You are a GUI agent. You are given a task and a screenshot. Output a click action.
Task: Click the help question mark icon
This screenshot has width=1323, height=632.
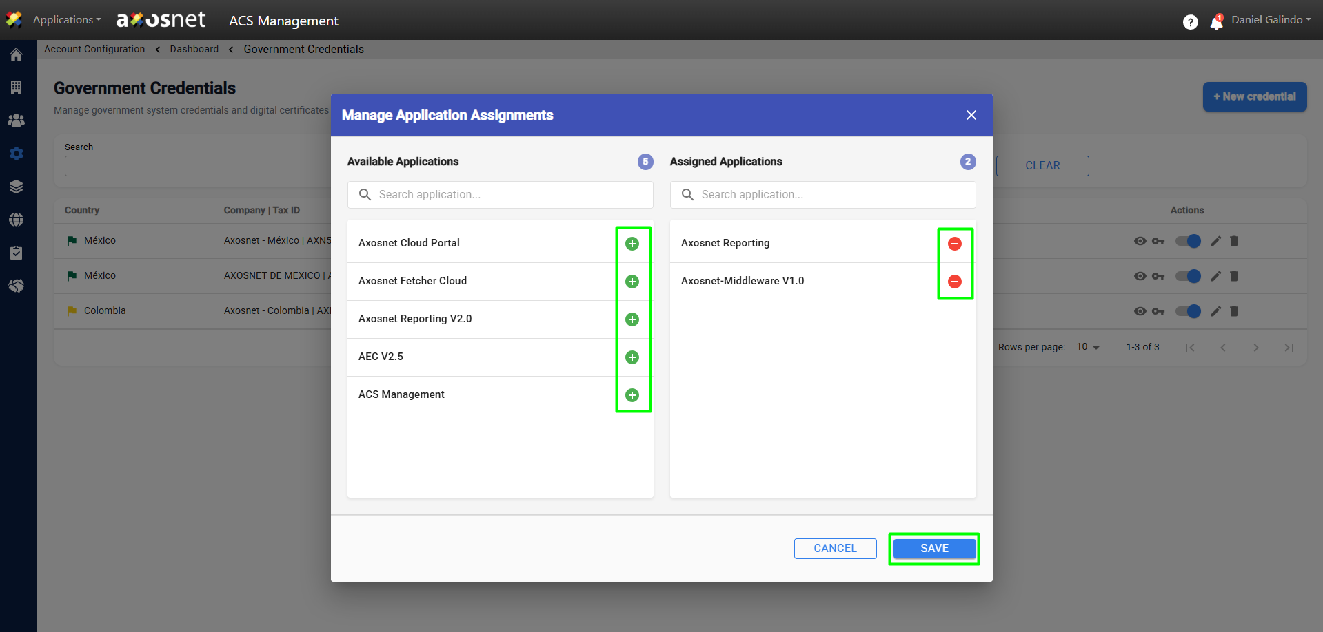click(1190, 22)
